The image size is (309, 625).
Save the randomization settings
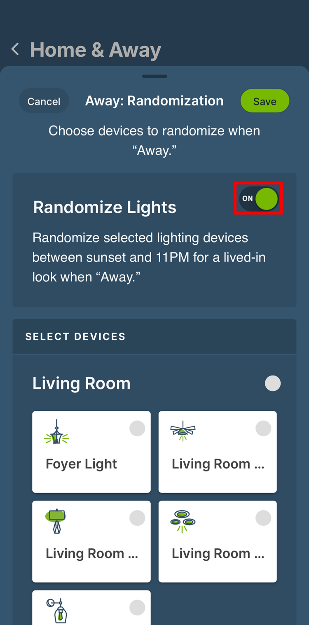[x=265, y=101]
